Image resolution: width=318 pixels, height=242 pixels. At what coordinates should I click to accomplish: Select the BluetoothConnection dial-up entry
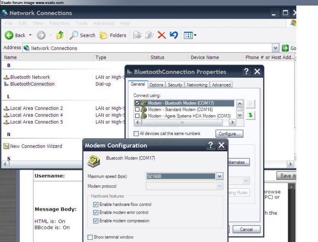click(x=32, y=84)
